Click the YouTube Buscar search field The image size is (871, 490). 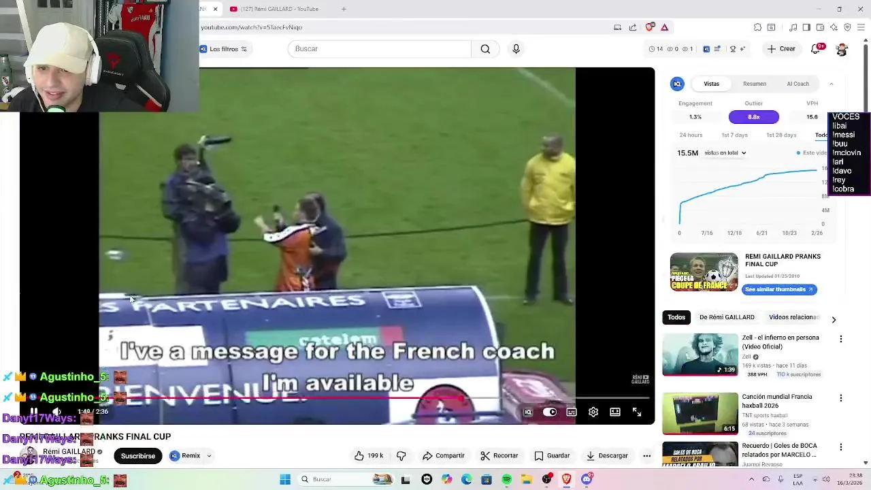[x=380, y=49]
